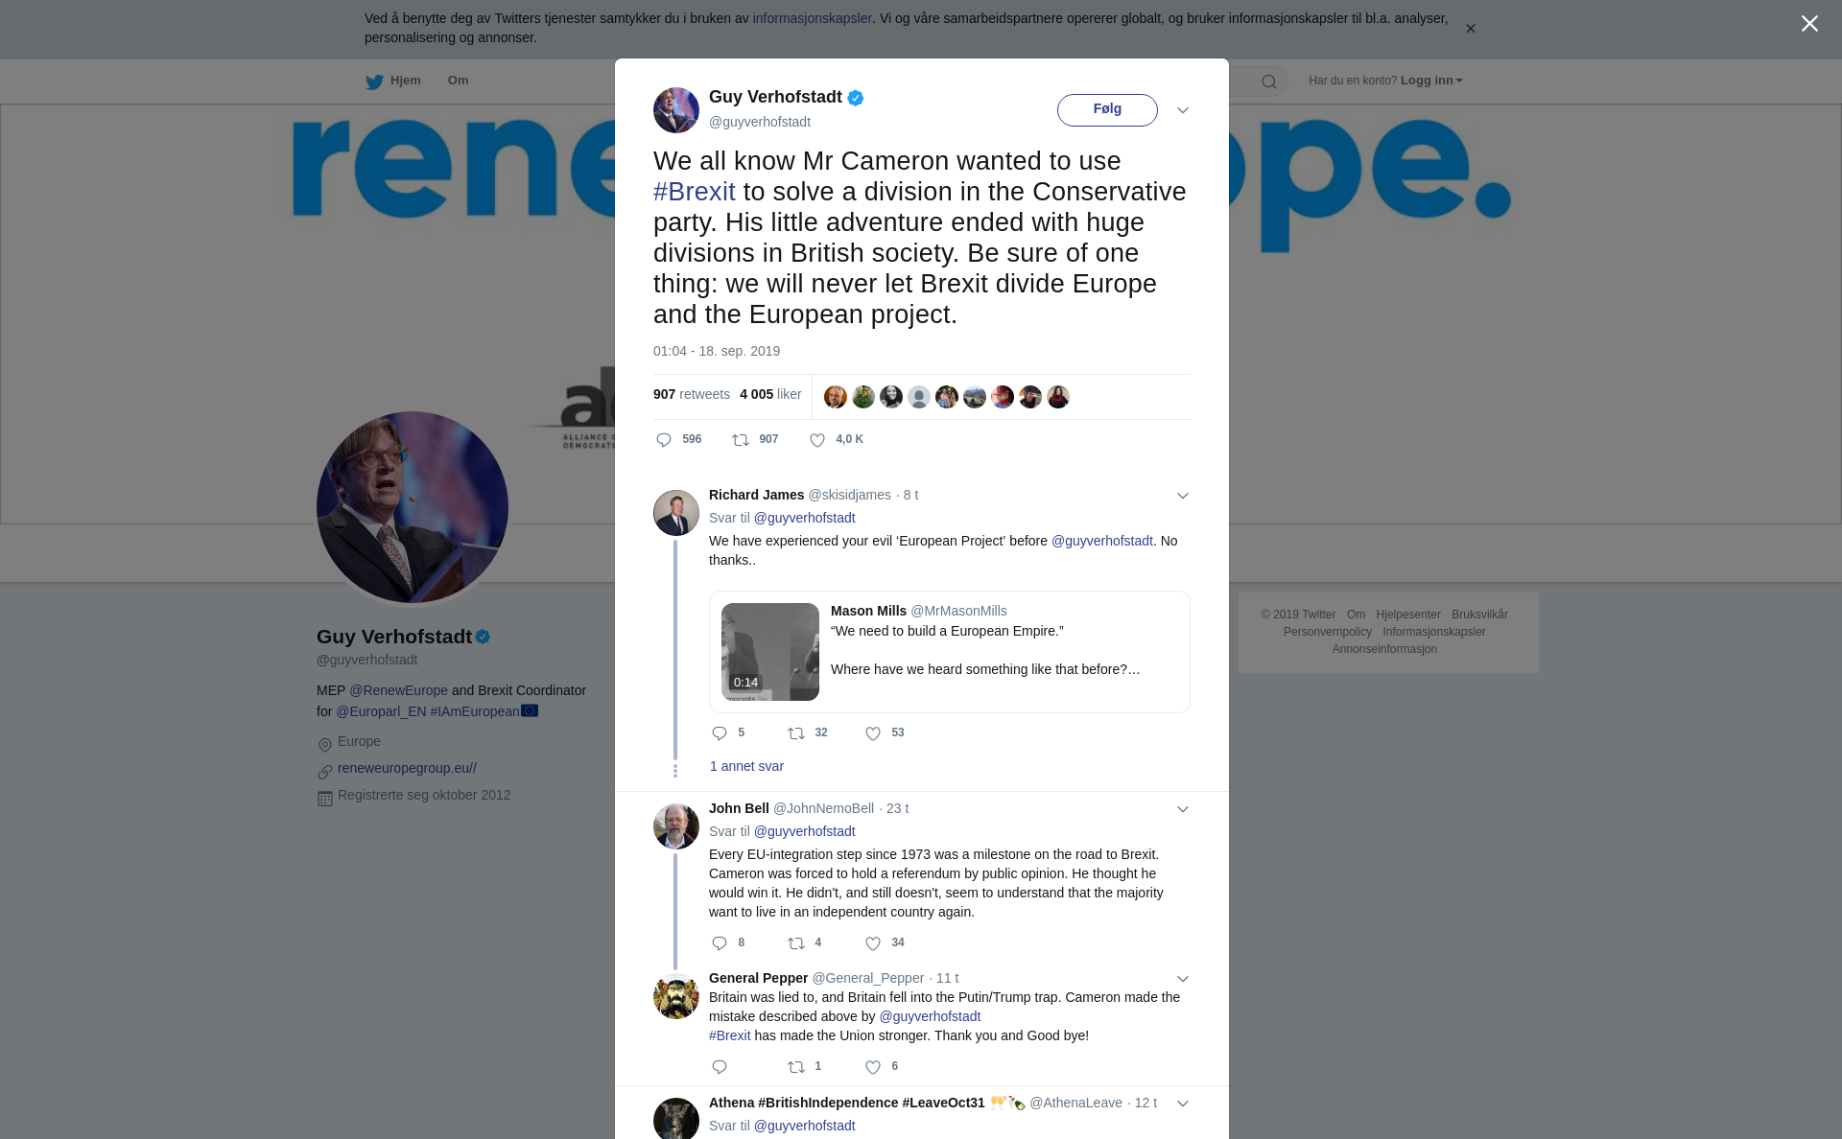
Task: Expand options for Richard James's reply
Action: 1183,496
